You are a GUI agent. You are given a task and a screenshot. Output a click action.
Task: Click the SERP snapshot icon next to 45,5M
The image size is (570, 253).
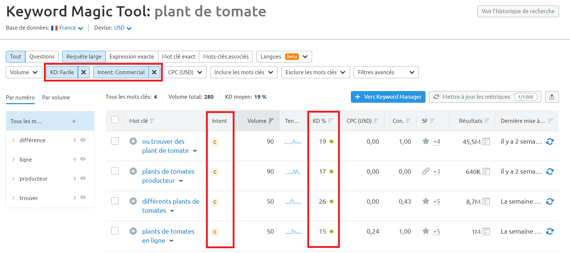(x=486, y=141)
